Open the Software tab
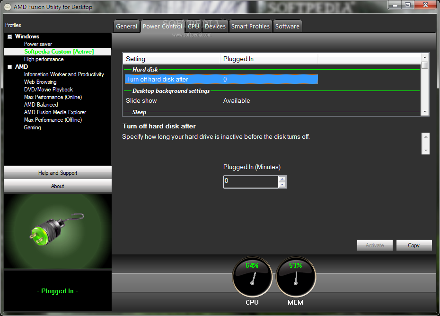 [287, 27]
